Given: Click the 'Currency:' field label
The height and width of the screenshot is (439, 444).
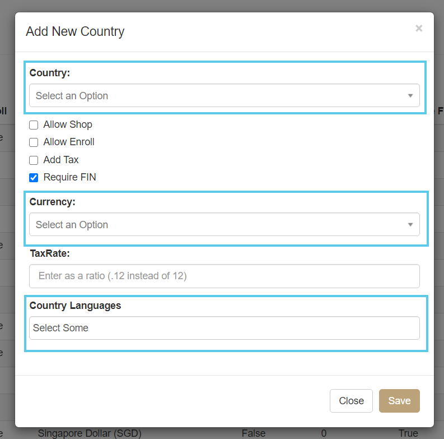Looking at the screenshot, I should (52, 201).
